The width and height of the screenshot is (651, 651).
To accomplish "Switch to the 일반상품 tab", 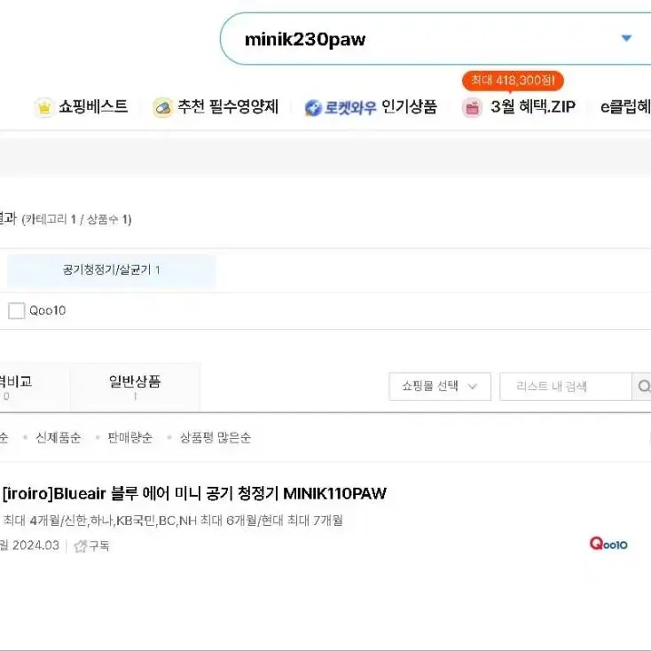I will pos(135,387).
